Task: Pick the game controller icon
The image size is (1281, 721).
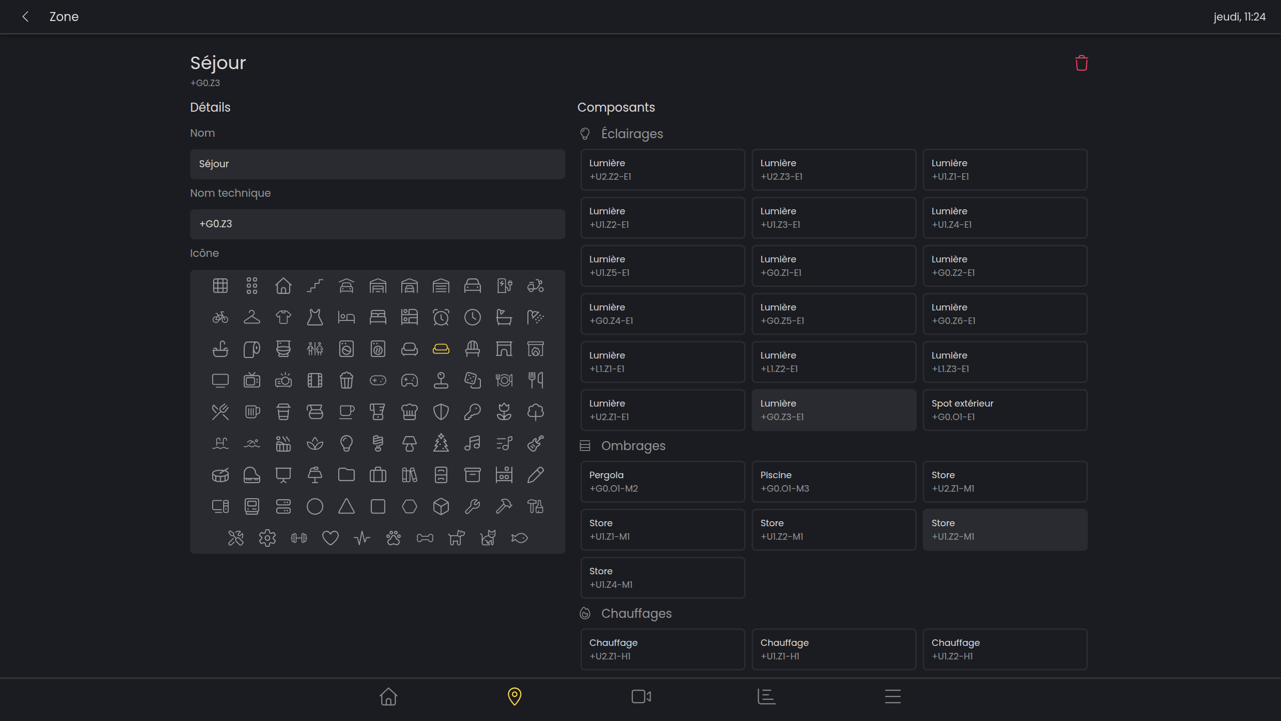Action: click(x=409, y=381)
